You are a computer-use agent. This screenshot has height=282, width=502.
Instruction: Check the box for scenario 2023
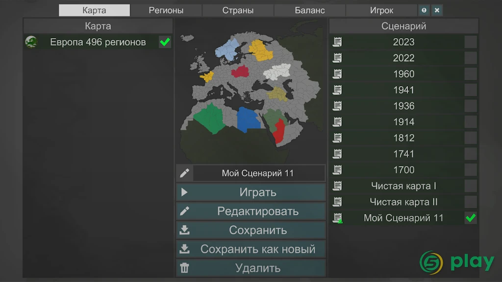click(x=471, y=42)
